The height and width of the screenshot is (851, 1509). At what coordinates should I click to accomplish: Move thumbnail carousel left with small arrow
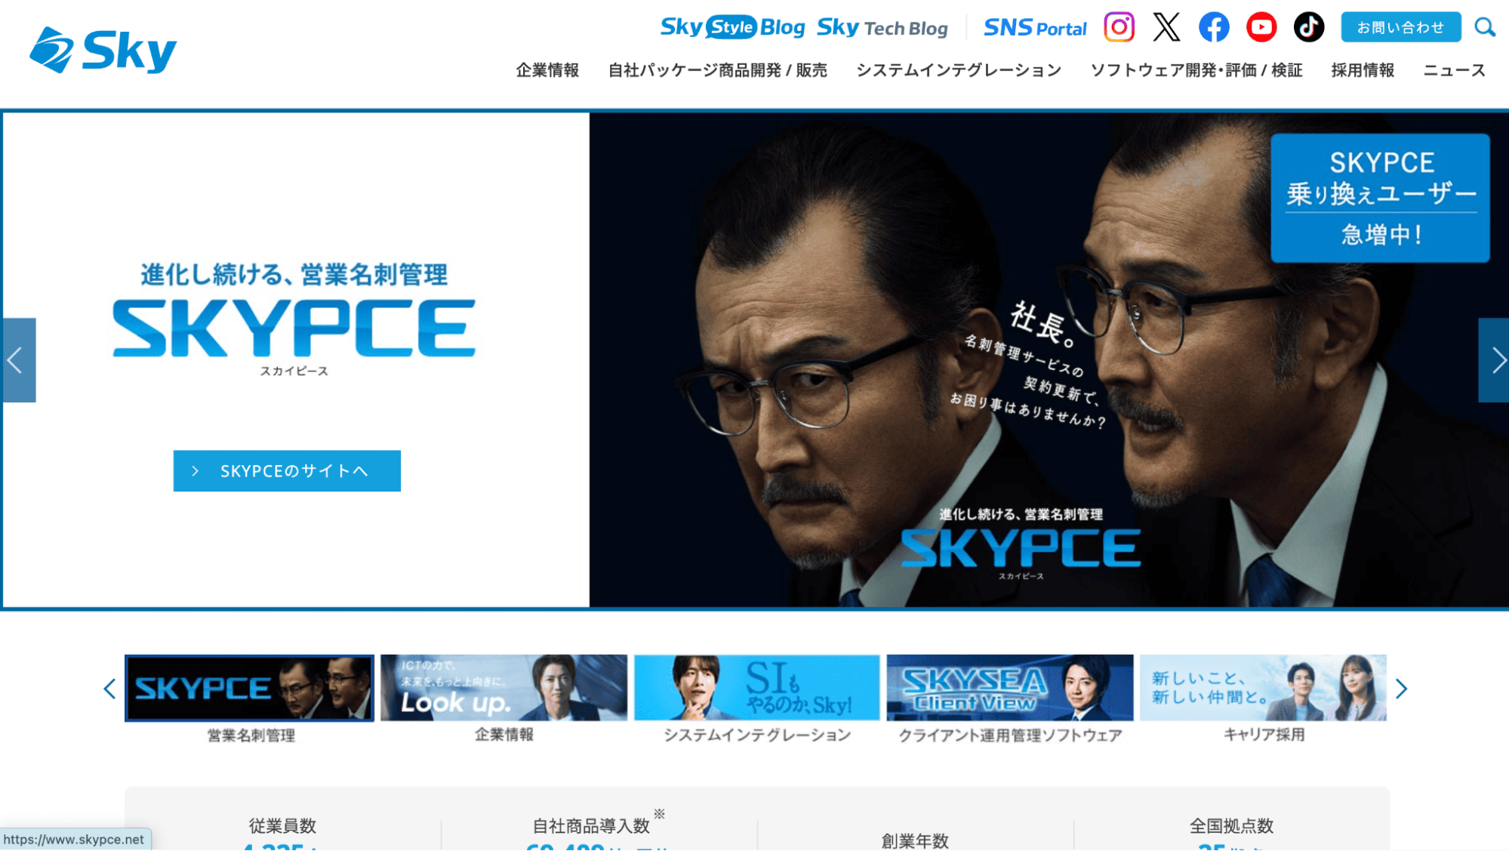coord(109,689)
